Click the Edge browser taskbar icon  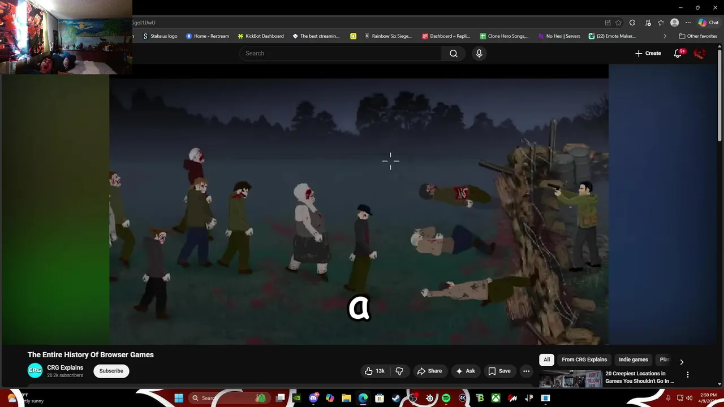point(363,398)
